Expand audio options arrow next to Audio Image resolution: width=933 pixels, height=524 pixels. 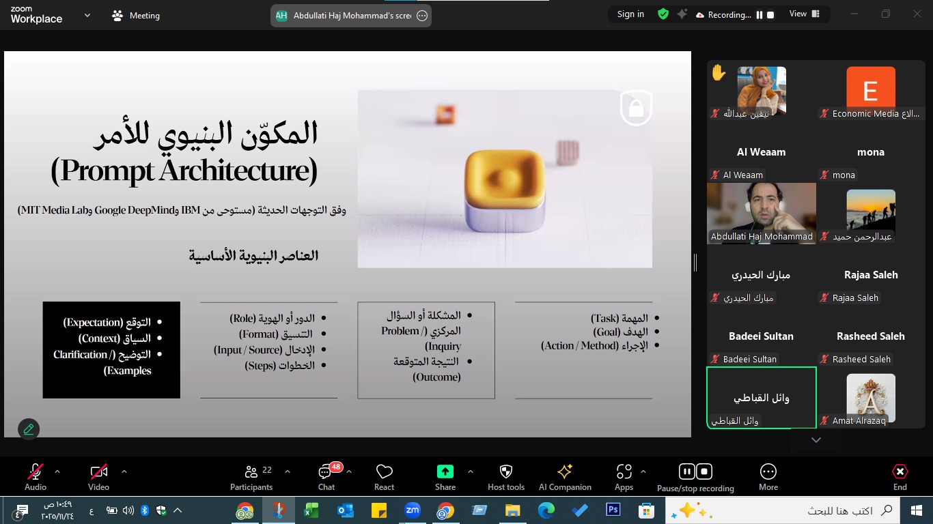(x=57, y=471)
